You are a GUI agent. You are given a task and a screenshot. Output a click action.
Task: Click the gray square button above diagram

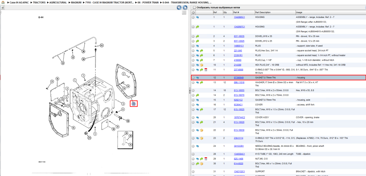(184, 12)
